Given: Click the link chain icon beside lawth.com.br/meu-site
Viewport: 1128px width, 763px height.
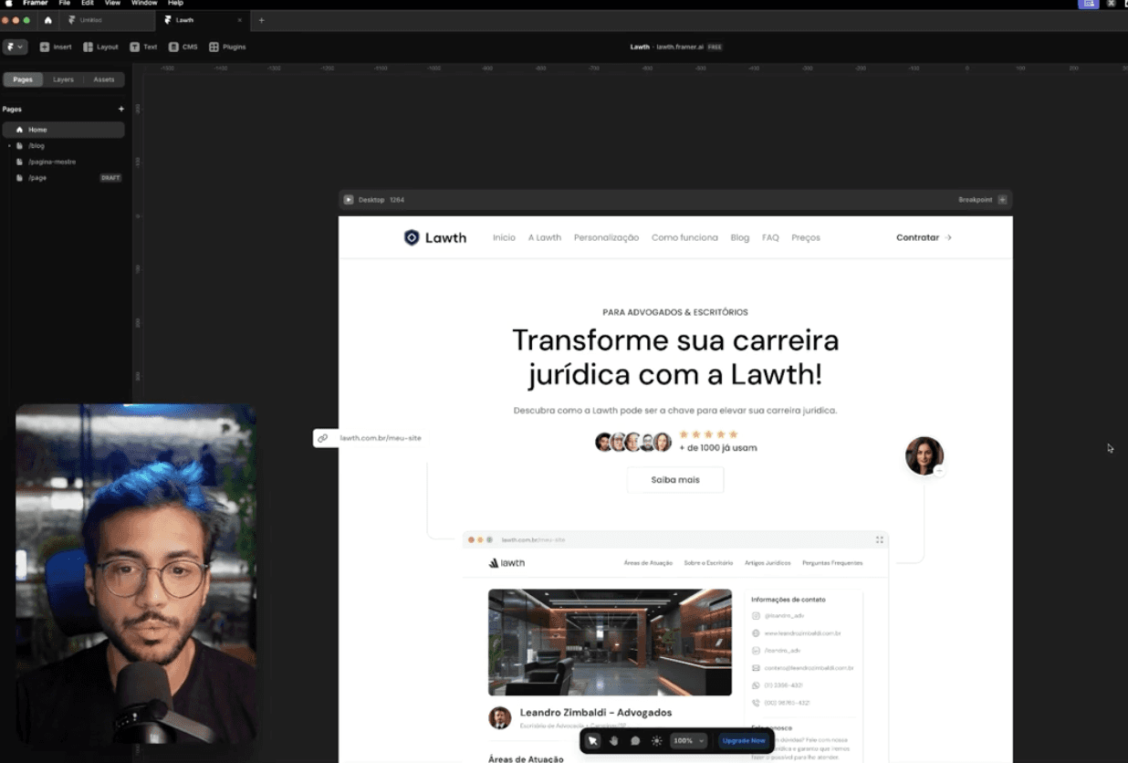Looking at the screenshot, I should click(x=322, y=438).
